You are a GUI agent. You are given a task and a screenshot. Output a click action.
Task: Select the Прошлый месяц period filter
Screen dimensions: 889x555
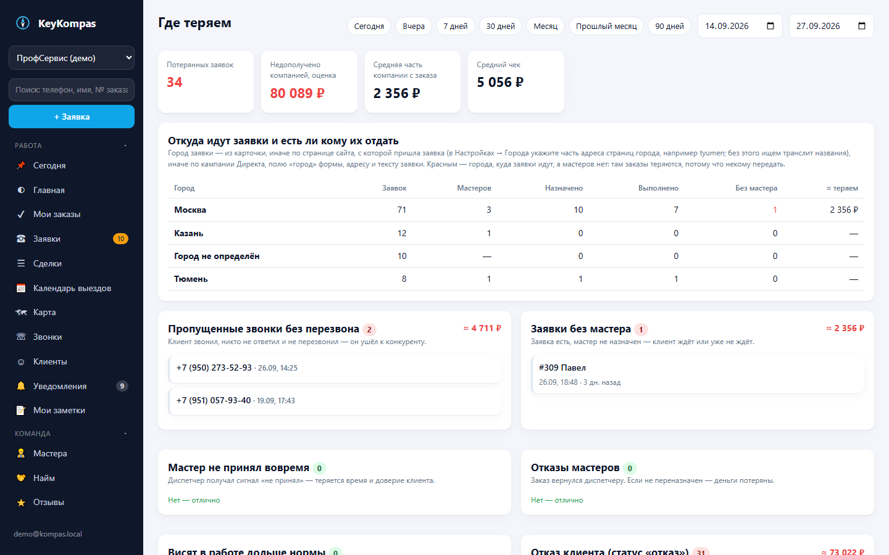(x=606, y=26)
